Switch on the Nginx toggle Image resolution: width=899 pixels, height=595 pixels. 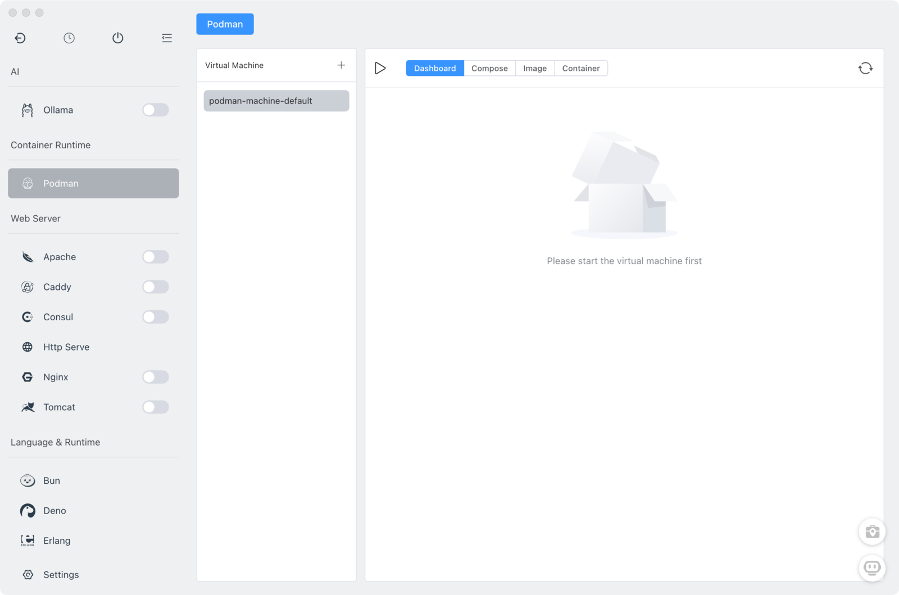(x=155, y=377)
